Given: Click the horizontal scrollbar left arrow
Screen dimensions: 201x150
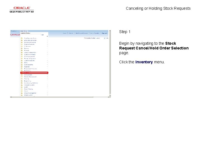Looking at the screenshot, I should pos(11,97).
